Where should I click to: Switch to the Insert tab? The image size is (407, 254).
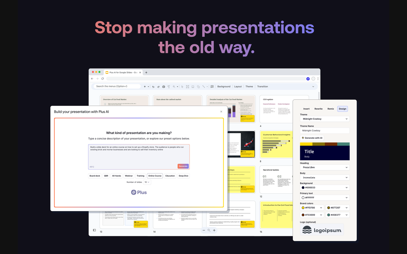pyautogui.click(x=307, y=109)
